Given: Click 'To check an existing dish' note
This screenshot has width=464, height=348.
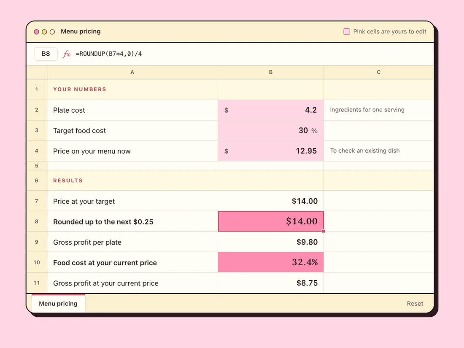Looking at the screenshot, I should [x=364, y=151].
